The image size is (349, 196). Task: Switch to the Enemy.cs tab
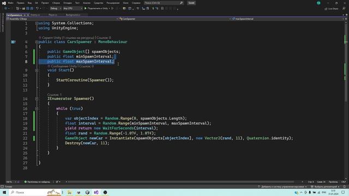[x=35, y=15]
